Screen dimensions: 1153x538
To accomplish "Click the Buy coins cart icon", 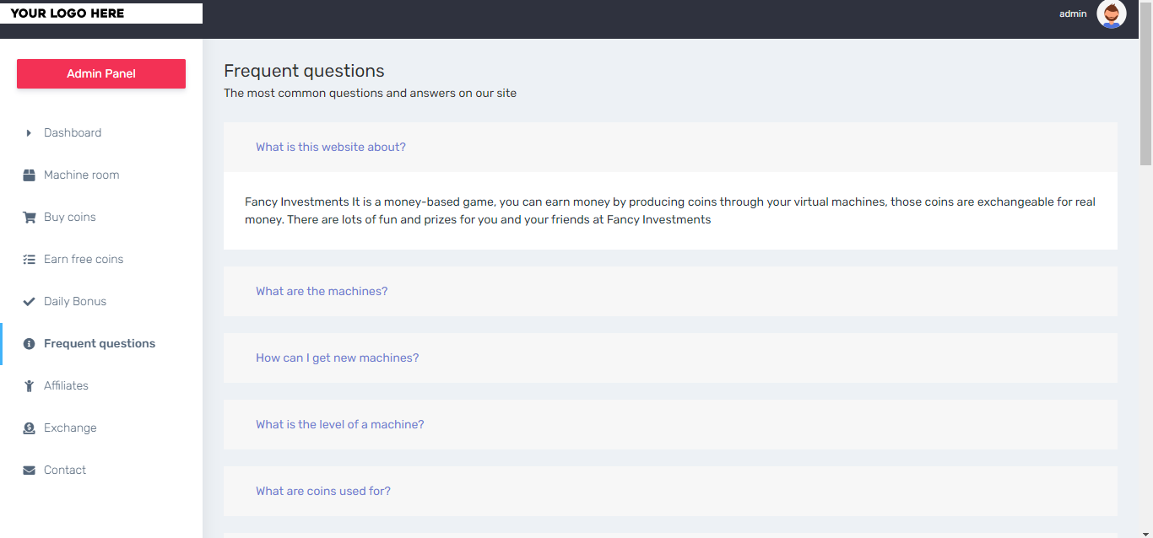I will click(29, 218).
